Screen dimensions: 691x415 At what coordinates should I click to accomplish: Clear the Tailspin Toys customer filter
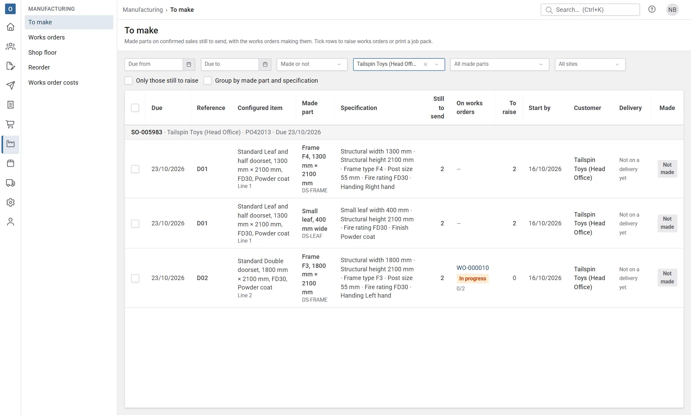pyautogui.click(x=425, y=64)
